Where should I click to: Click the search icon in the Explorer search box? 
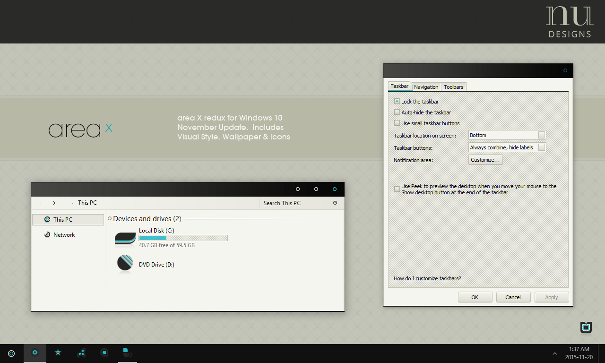[x=335, y=203]
